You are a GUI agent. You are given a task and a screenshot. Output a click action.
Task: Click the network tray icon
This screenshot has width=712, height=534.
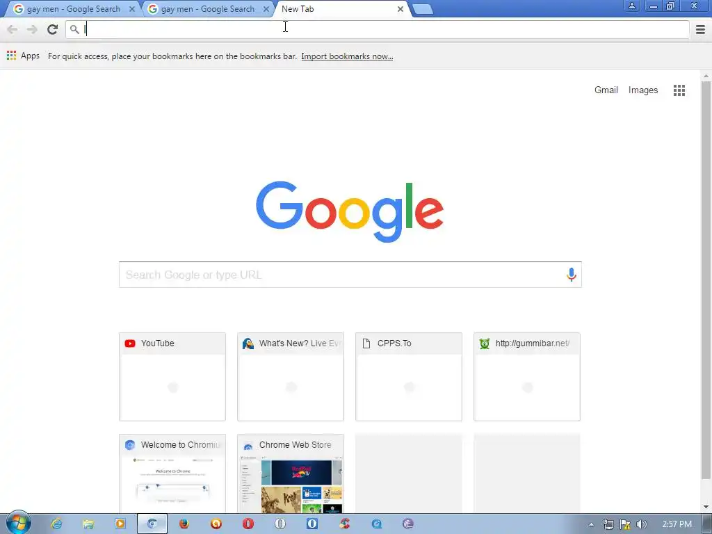[x=608, y=524]
